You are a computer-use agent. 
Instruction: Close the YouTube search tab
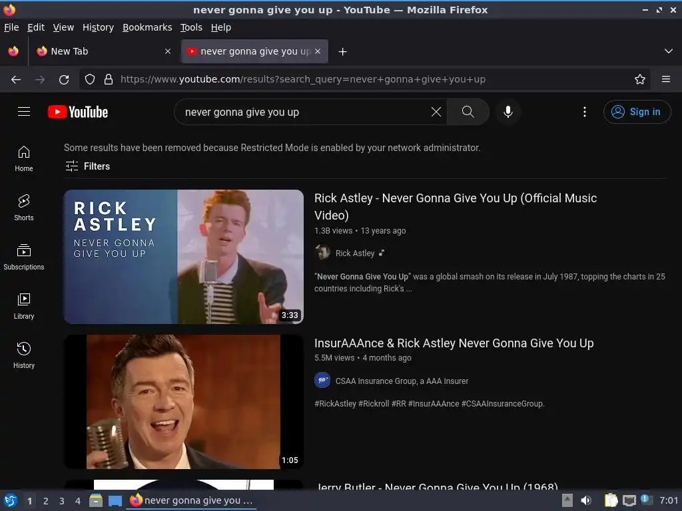[x=318, y=51]
